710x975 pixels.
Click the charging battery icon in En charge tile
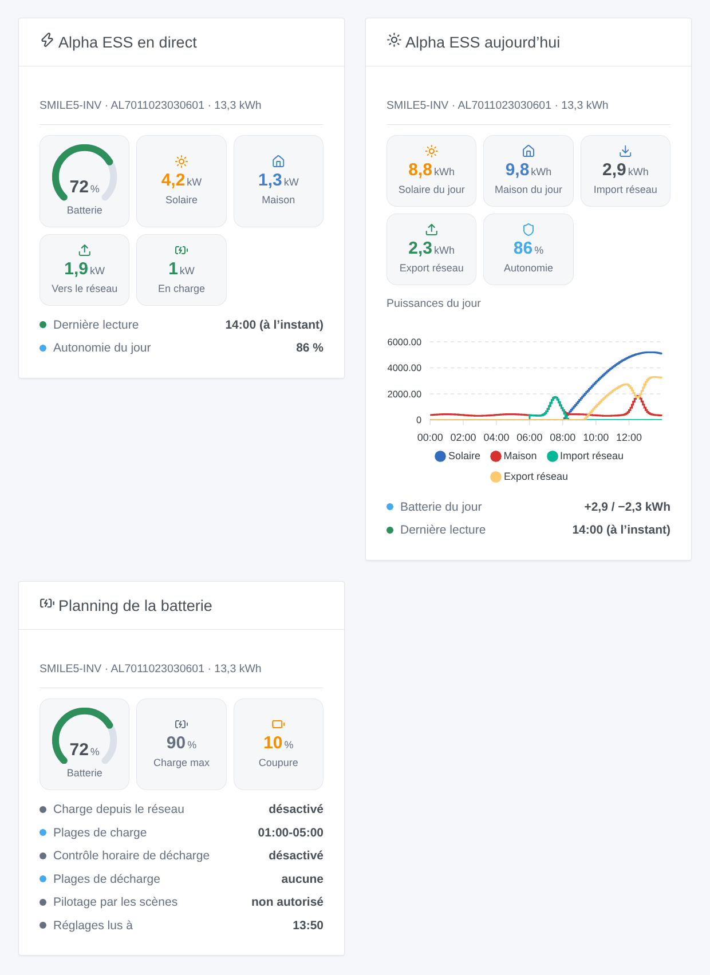182,250
